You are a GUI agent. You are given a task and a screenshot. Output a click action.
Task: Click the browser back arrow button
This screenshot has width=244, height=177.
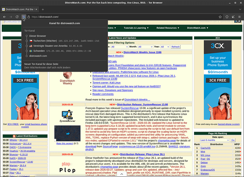pos(5,17)
